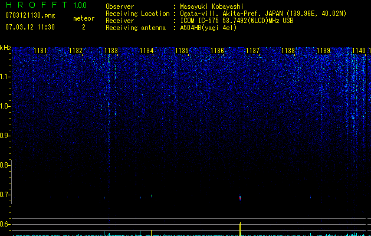Click time marker 1139
Image resolution: width=371 pixels, height=236 pixels.
(x=323, y=50)
